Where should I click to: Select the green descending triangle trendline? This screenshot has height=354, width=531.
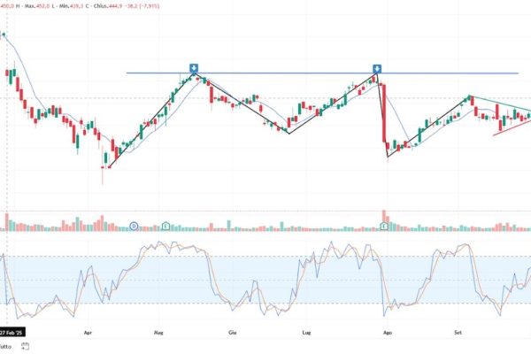pyautogui.click(x=500, y=103)
